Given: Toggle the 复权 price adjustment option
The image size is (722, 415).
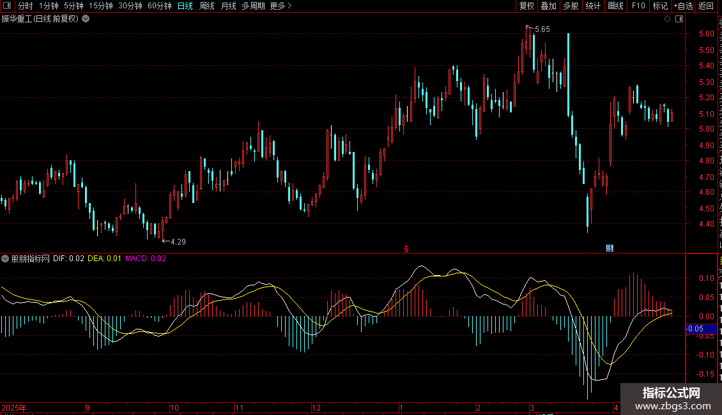Looking at the screenshot, I should [x=526, y=6].
